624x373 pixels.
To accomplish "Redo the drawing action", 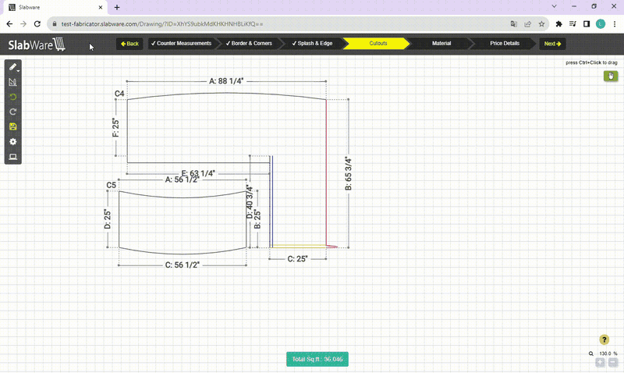I will coord(12,112).
